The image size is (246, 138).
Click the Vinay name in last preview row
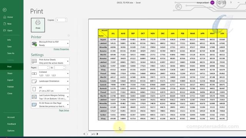tap(103, 118)
